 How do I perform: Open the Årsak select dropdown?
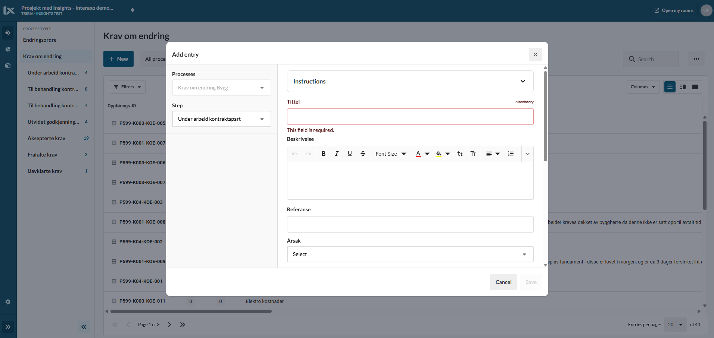pyautogui.click(x=410, y=254)
